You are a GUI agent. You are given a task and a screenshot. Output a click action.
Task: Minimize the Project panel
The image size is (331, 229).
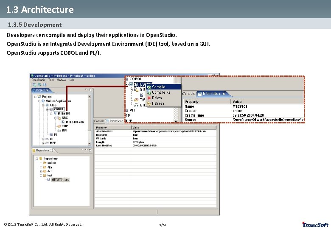tap(86, 89)
